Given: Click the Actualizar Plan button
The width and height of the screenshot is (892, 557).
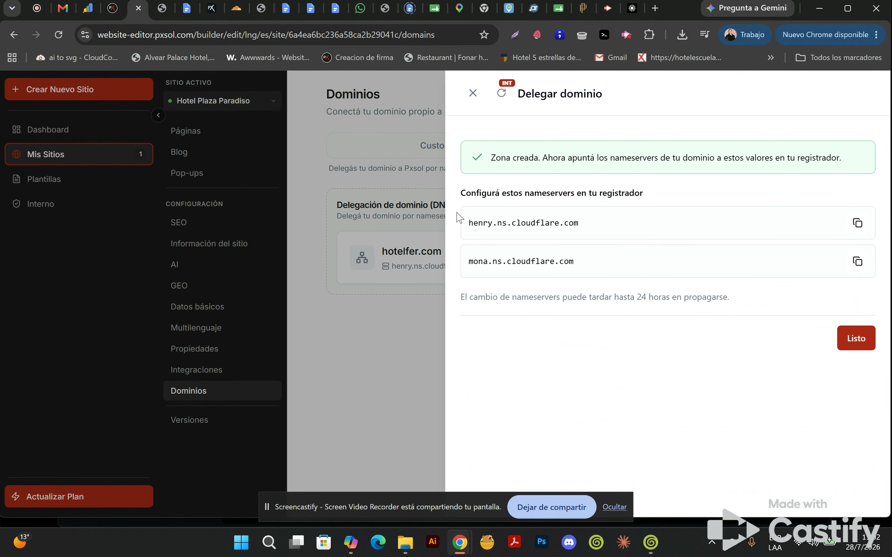Looking at the screenshot, I should [79, 496].
